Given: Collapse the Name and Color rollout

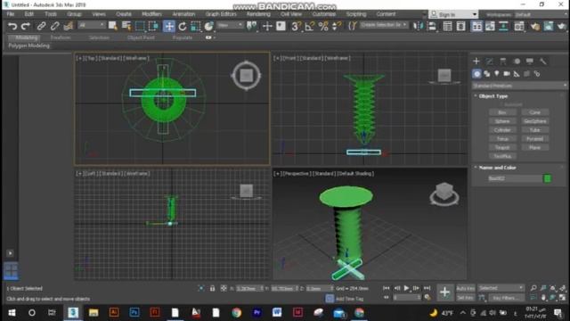Looking at the screenshot, I should pos(497,168).
